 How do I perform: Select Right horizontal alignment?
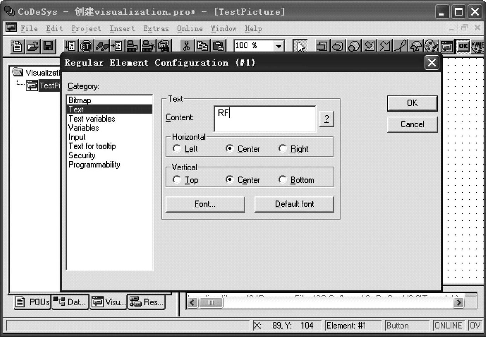(x=283, y=148)
